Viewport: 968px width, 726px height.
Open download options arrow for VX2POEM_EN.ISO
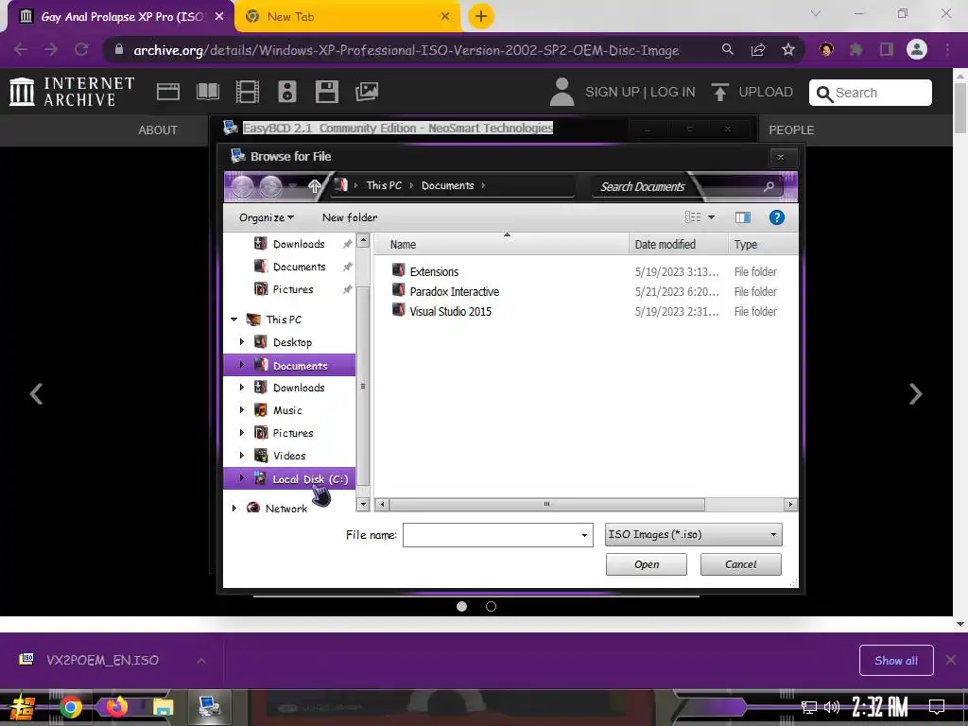point(201,661)
